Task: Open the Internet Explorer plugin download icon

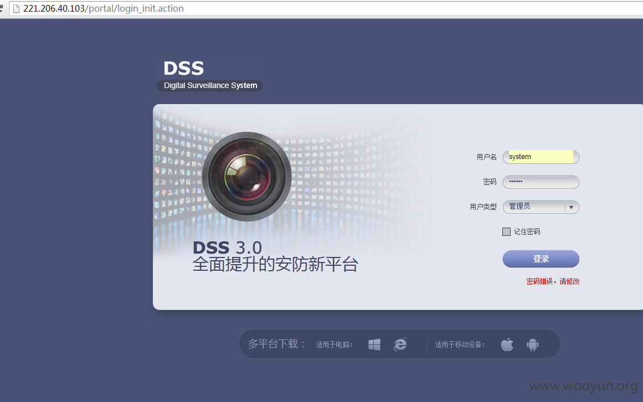Action: [x=400, y=344]
